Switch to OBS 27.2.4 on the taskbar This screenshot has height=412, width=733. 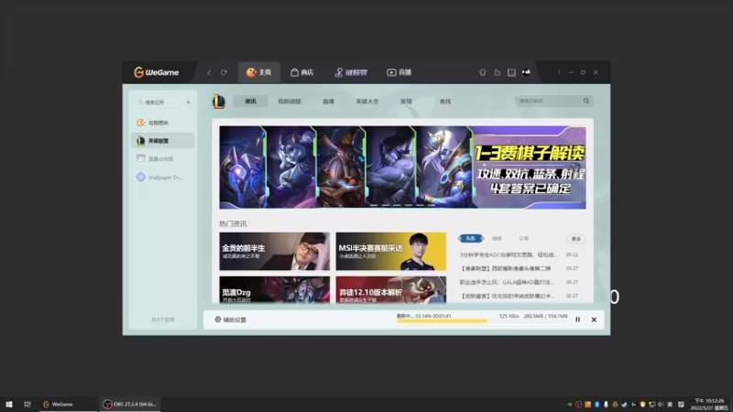[x=130, y=405]
